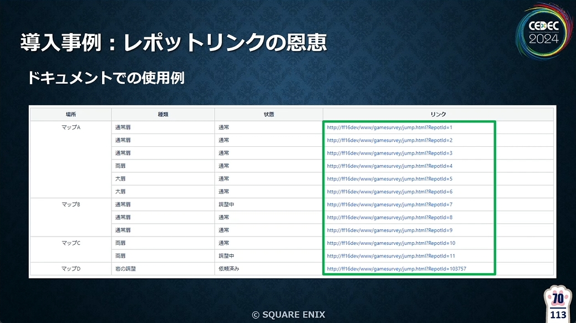
Task: Select the 岩の調整 cell
Action: [163, 269]
